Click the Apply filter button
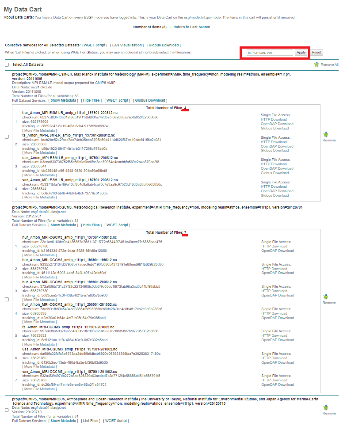Viewport: 347px width, 426px height. click(301, 52)
